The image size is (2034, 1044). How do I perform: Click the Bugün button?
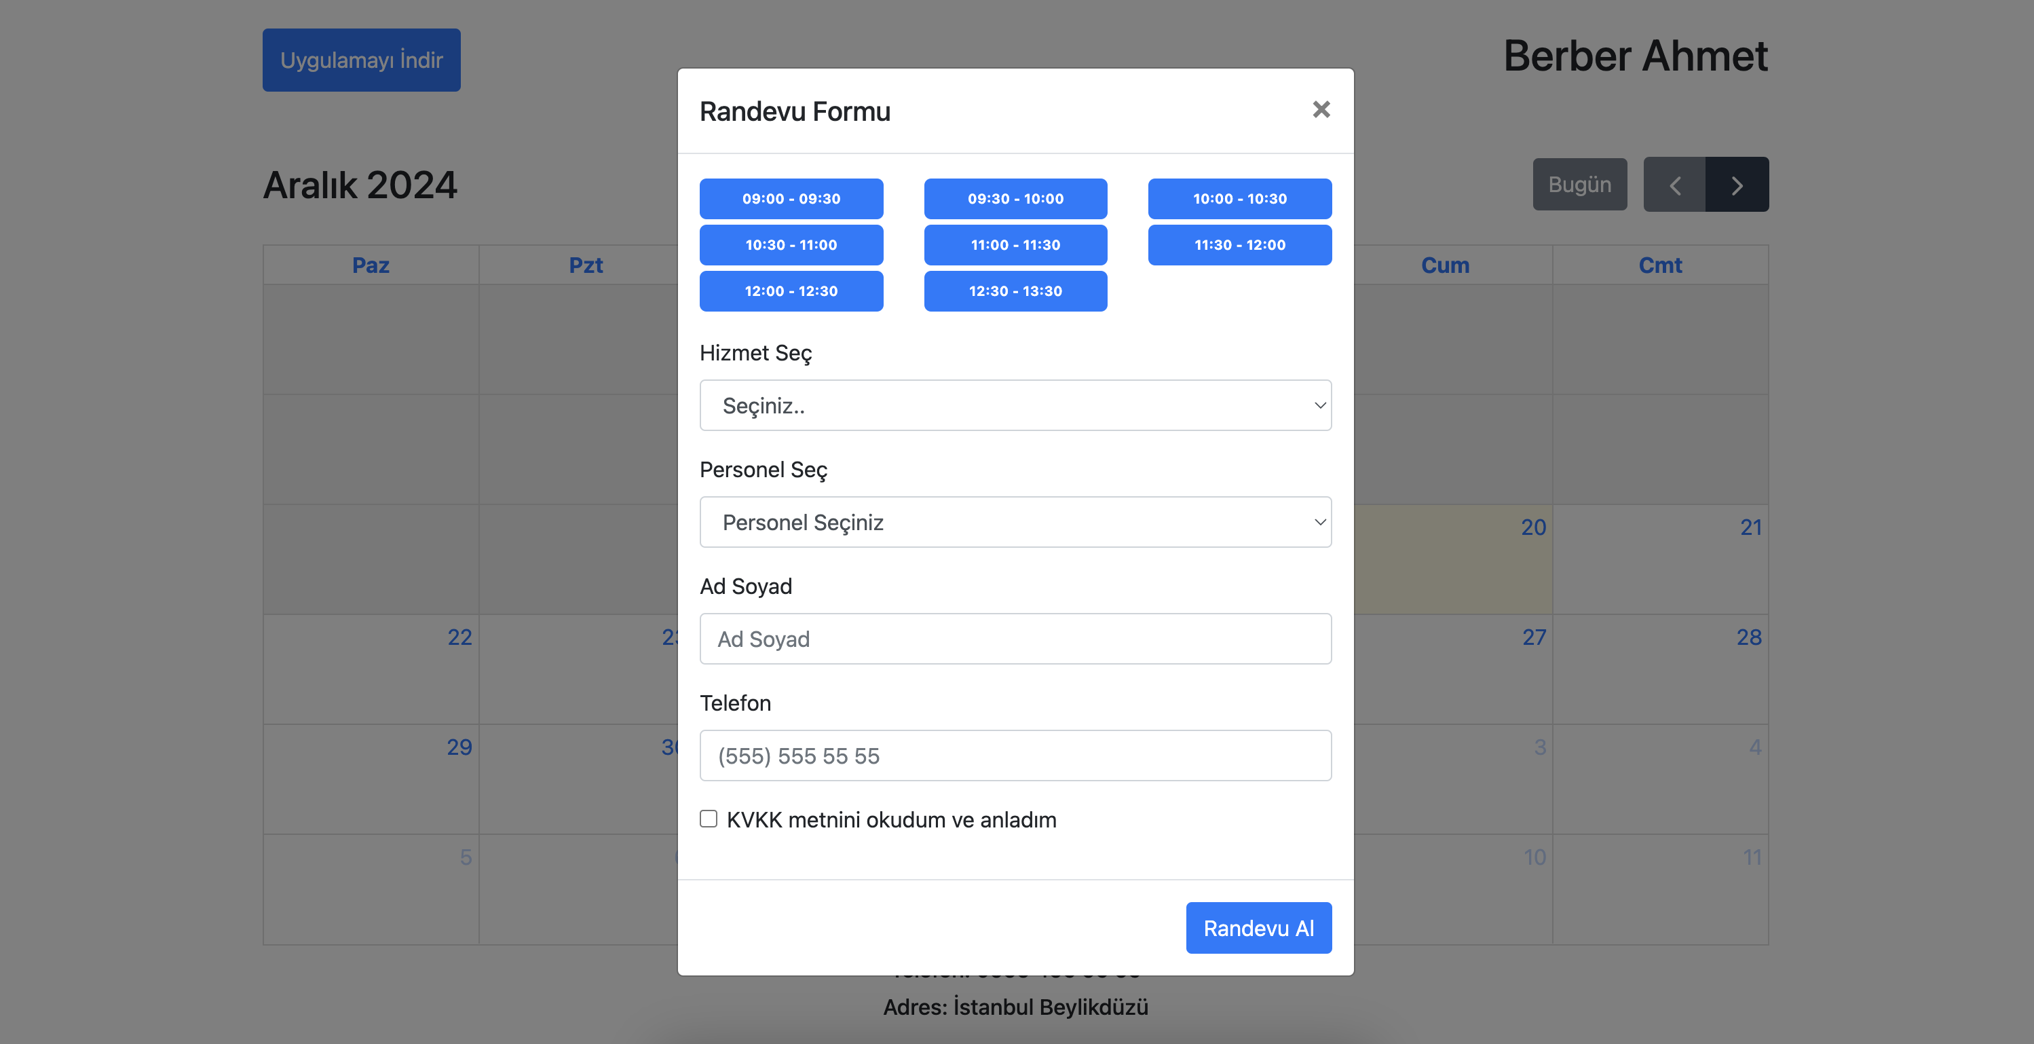tap(1579, 185)
